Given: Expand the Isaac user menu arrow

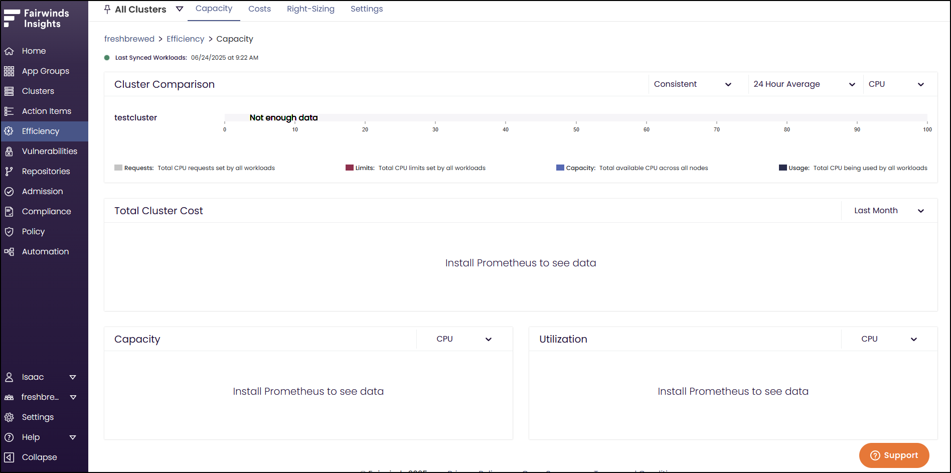Looking at the screenshot, I should pos(73,377).
